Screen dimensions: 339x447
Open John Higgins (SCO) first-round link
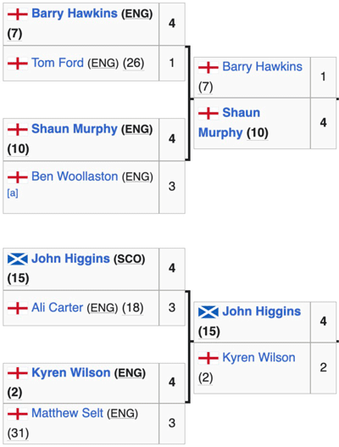point(70,259)
